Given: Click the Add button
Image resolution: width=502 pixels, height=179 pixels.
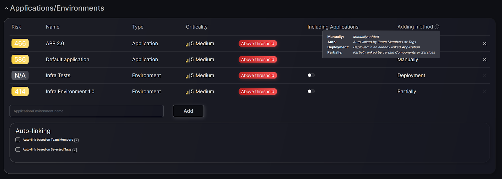Looking at the screenshot, I should [x=188, y=111].
